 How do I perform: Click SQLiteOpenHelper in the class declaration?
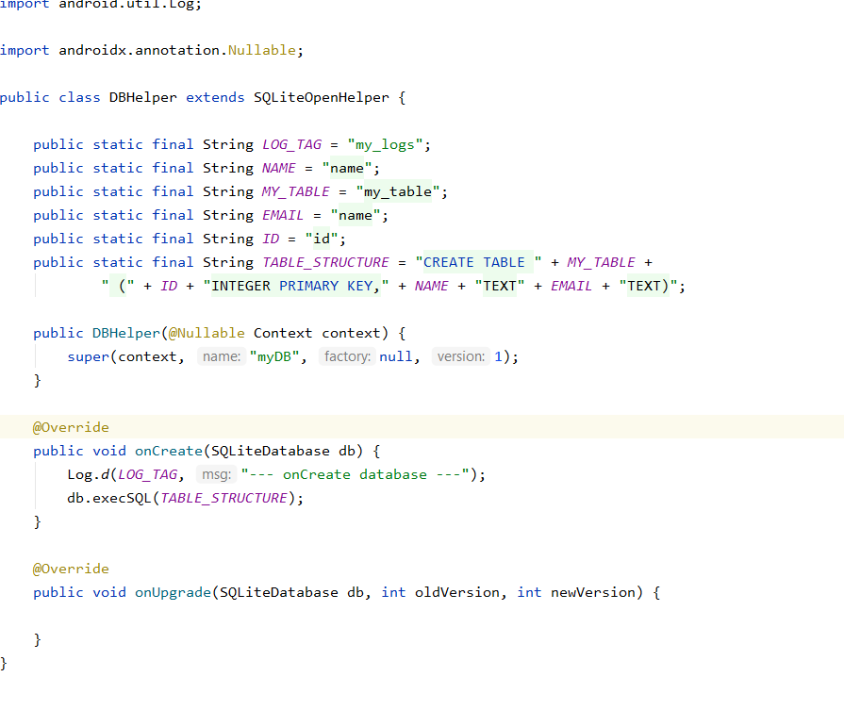[322, 97]
